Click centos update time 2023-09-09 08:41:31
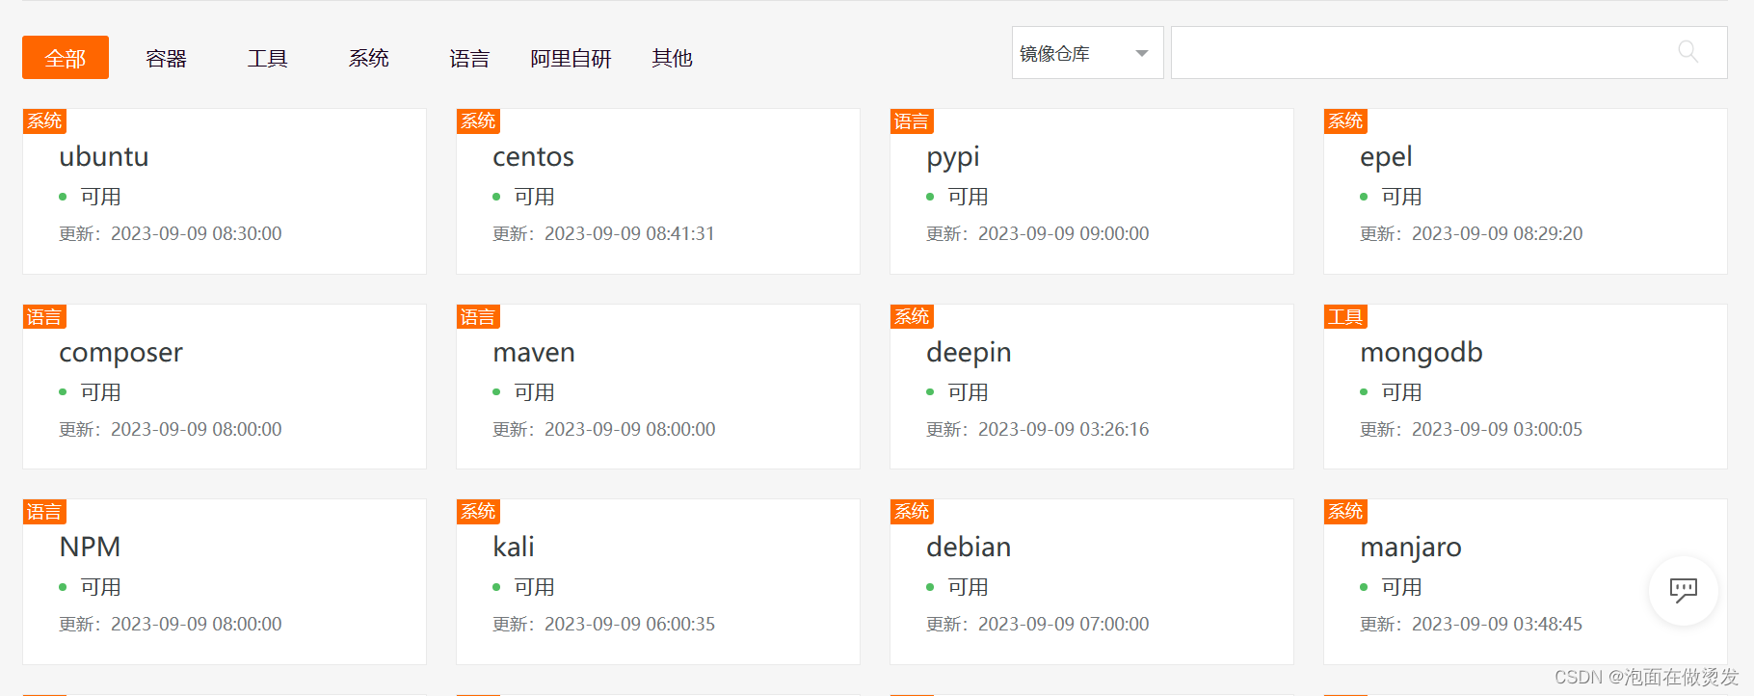1754x696 pixels. pyautogui.click(x=629, y=233)
